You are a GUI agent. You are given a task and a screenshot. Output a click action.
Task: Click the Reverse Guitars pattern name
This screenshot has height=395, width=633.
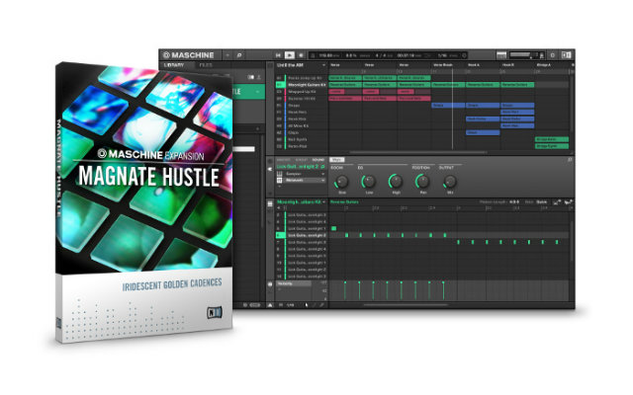[344, 201]
